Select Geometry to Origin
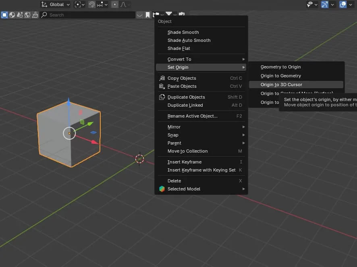This screenshot has width=357, height=267. click(296, 67)
